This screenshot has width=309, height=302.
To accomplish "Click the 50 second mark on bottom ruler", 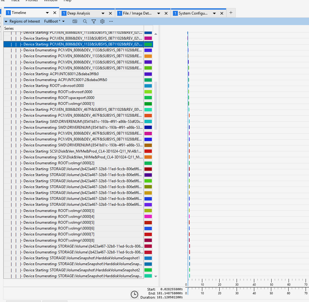I will (x=271, y=293).
